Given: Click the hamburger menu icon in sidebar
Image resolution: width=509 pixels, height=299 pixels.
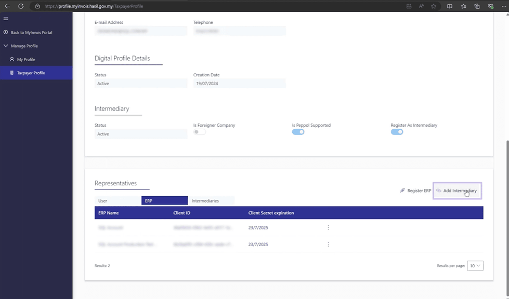Looking at the screenshot, I should pos(6,19).
